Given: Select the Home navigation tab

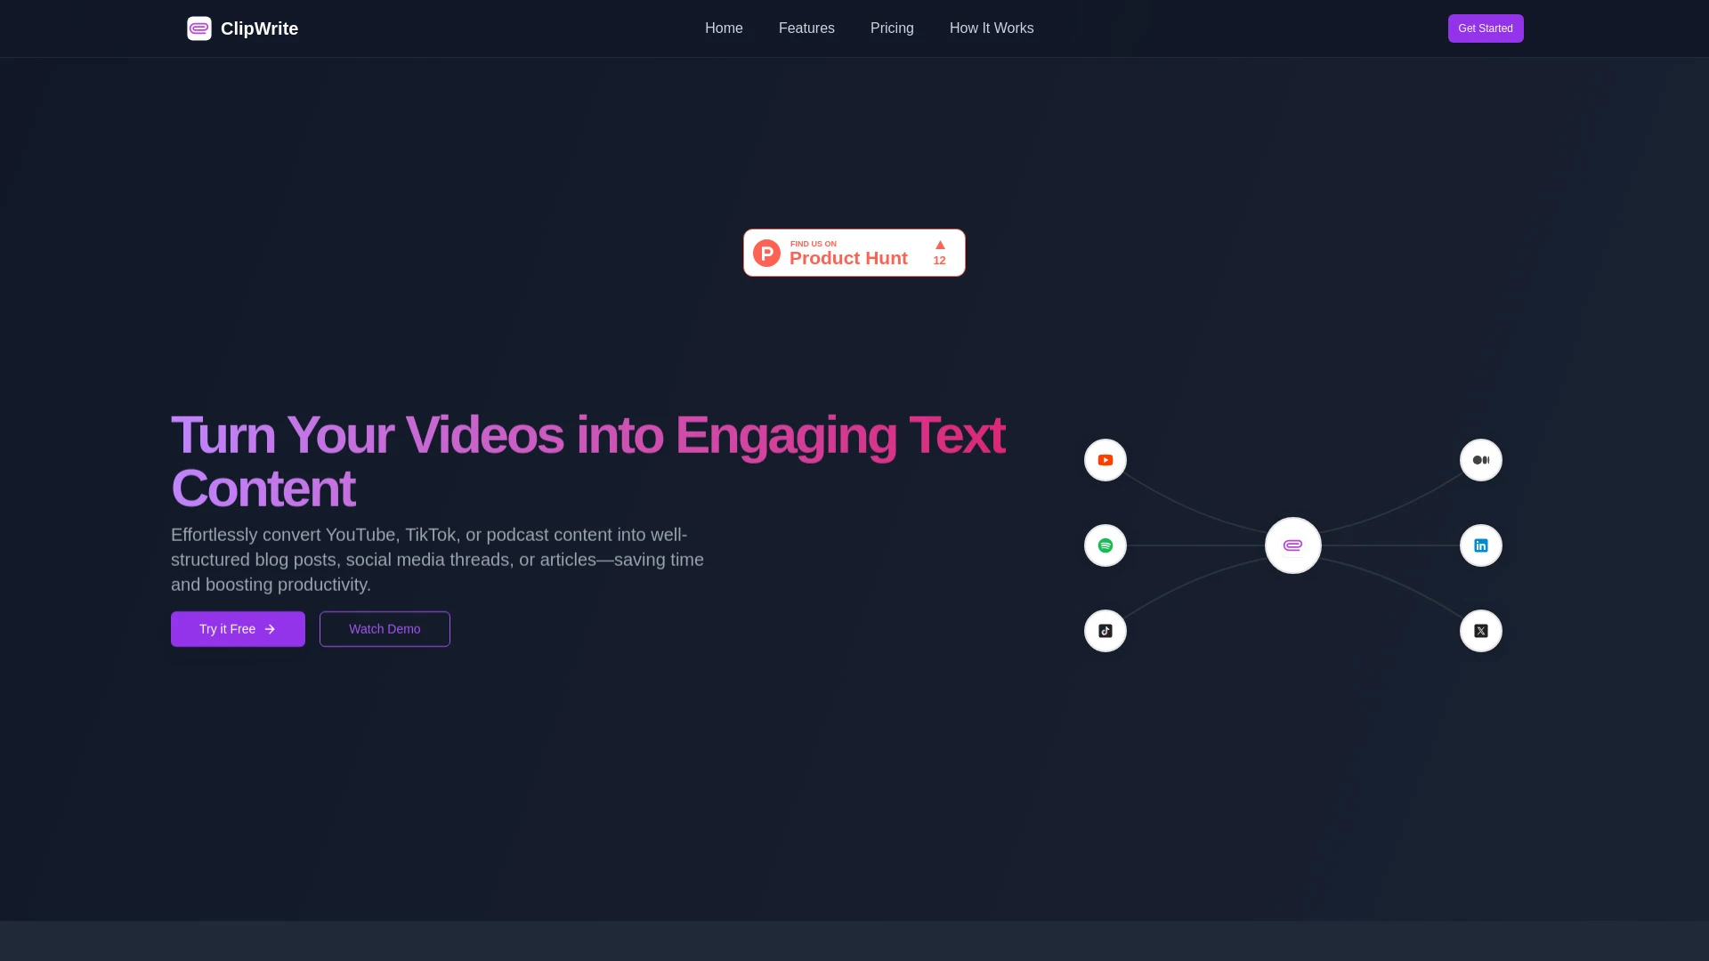Looking at the screenshot, I should coord(725,28).
